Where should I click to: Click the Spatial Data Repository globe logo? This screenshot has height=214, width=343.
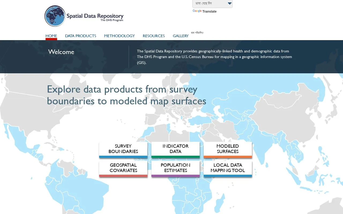[x=55, y=16]
